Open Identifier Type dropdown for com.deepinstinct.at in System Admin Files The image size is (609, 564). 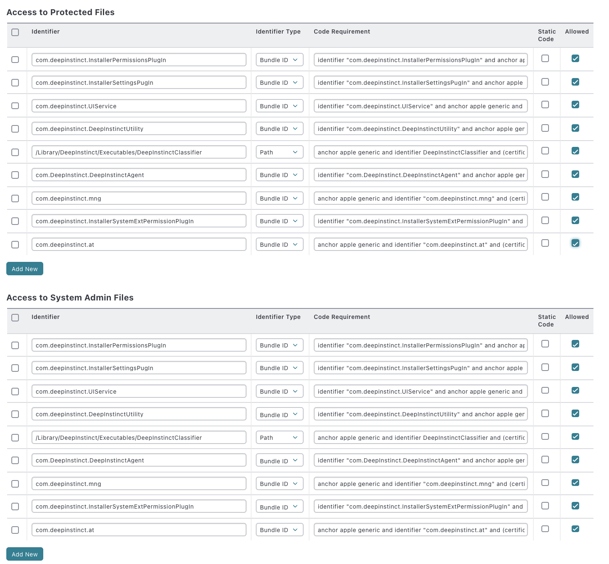click(x=279, y=530)
